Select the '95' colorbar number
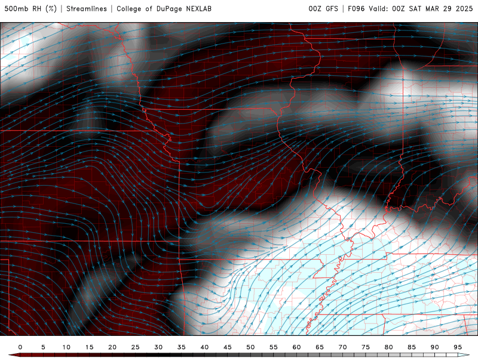 pyautogui.click(x=458, y=347)
